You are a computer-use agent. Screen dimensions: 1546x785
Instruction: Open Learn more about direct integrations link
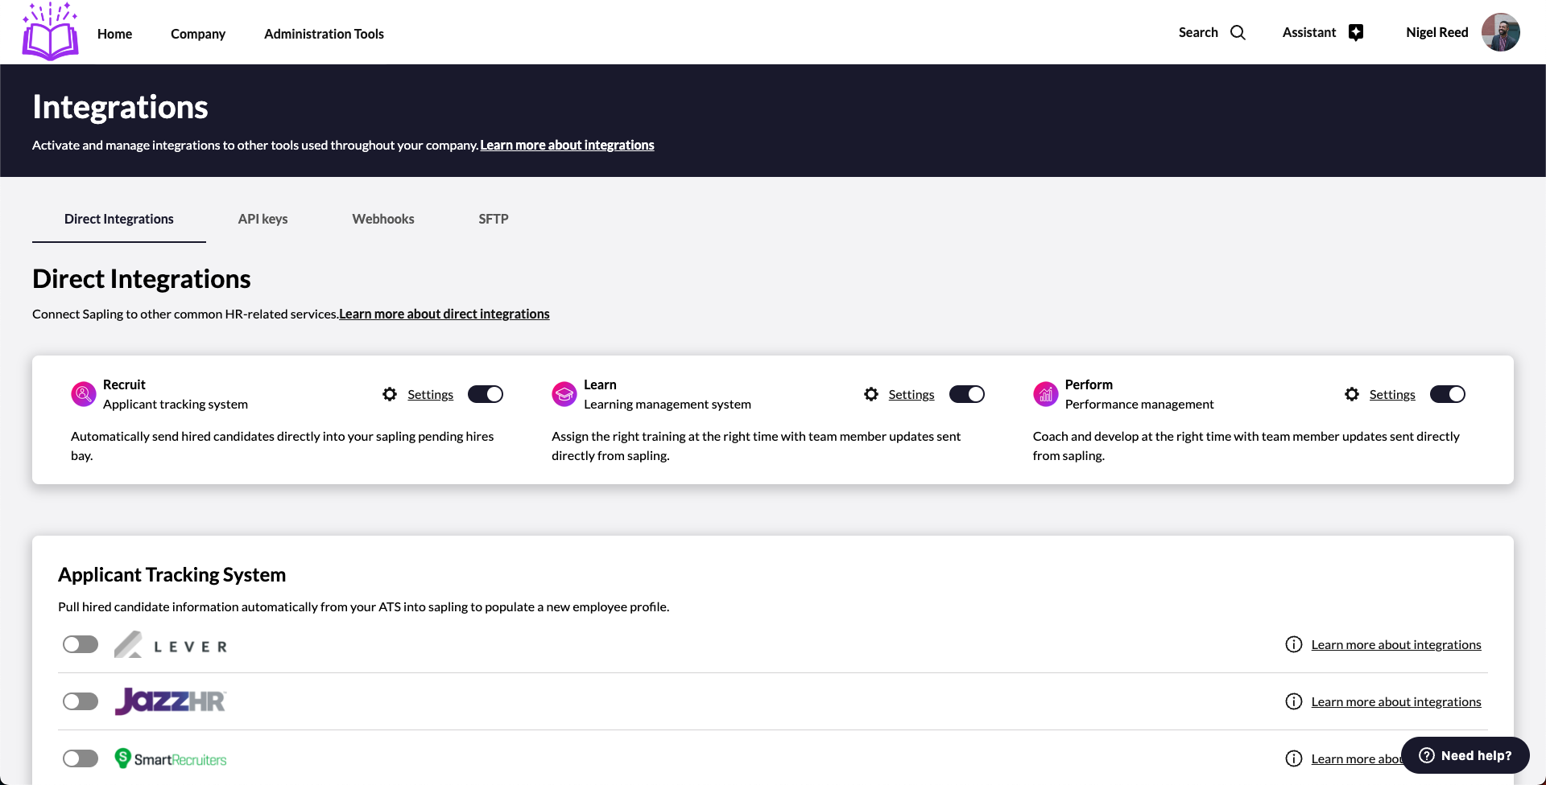pyautogui.click(x=444, y=314)
